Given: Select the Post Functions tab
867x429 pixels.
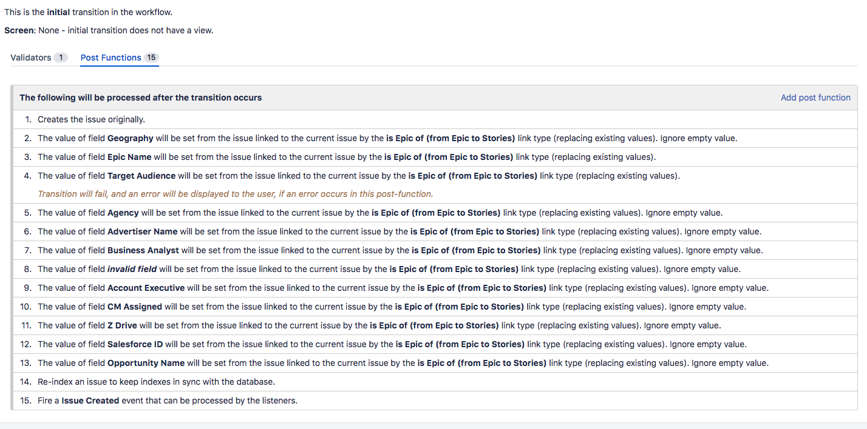Looking at the screenshot, I should click(120, 58).
